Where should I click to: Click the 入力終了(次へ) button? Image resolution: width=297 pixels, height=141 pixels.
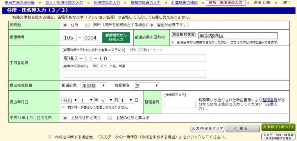[278, 127]
